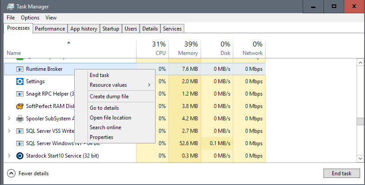Click the Snagit RPC Helper icon
The width and height of the screenshot is (365, 185).
tap(20, 94)
